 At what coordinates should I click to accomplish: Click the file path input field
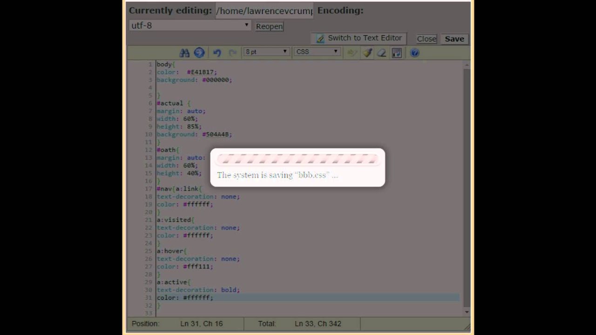coord(264,11)
